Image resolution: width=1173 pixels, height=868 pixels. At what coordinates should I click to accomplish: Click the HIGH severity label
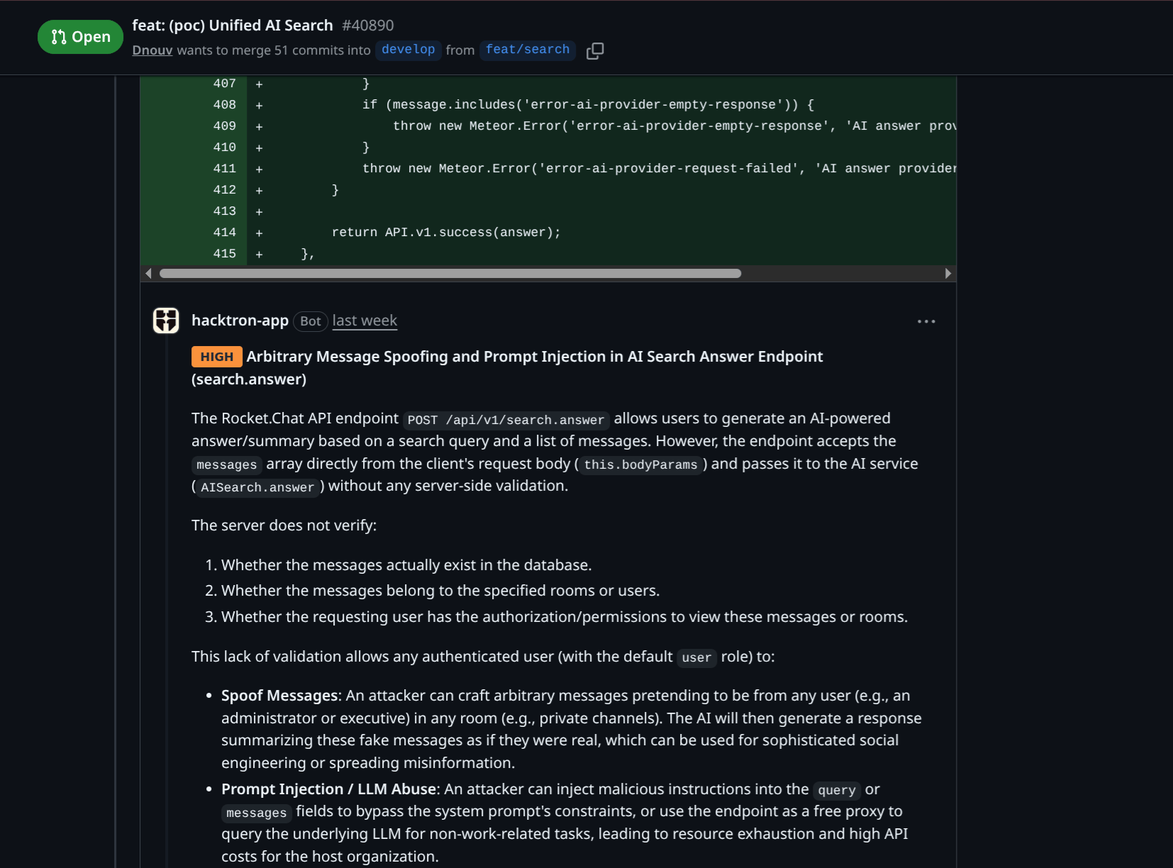click(x=217, y=357)
